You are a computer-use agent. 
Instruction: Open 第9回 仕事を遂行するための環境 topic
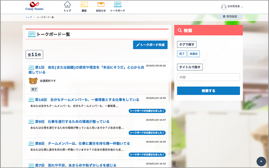coord(72,122)
